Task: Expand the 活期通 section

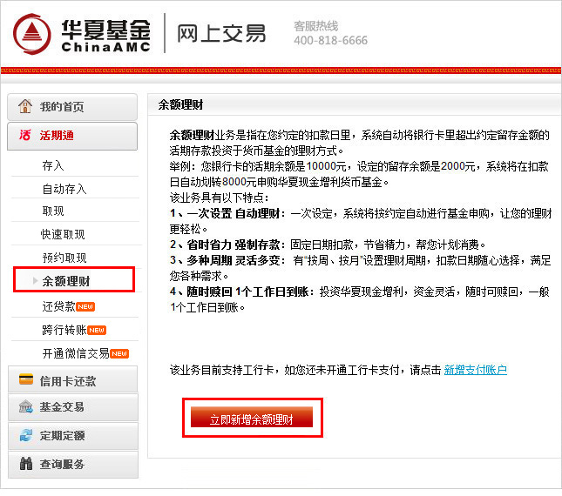Action: pos(72,136)
